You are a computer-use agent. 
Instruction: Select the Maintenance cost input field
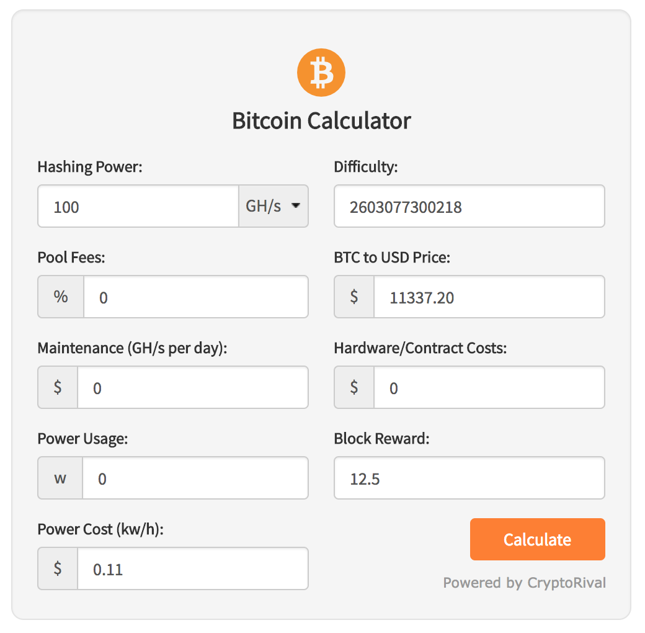193,387
